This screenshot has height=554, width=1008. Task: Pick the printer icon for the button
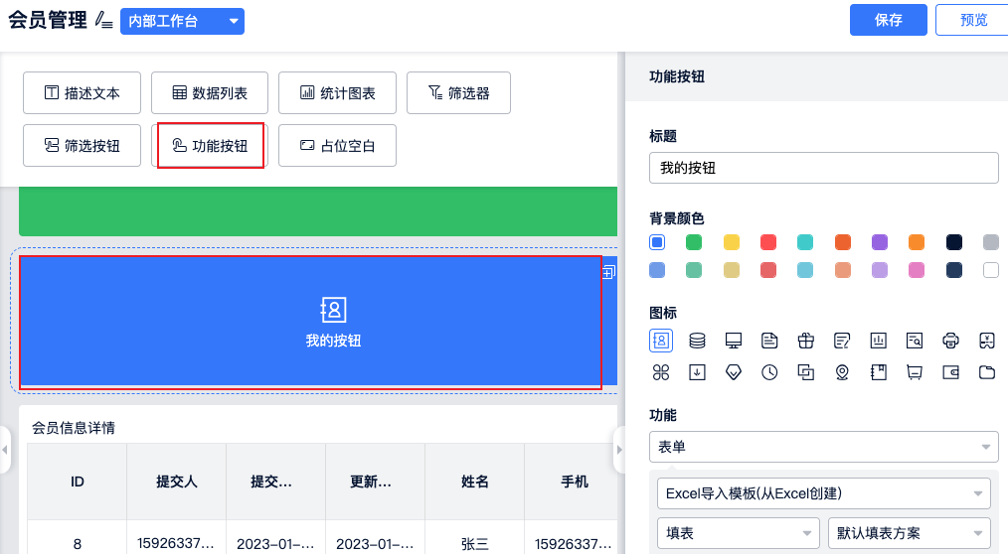coord(950,342)
